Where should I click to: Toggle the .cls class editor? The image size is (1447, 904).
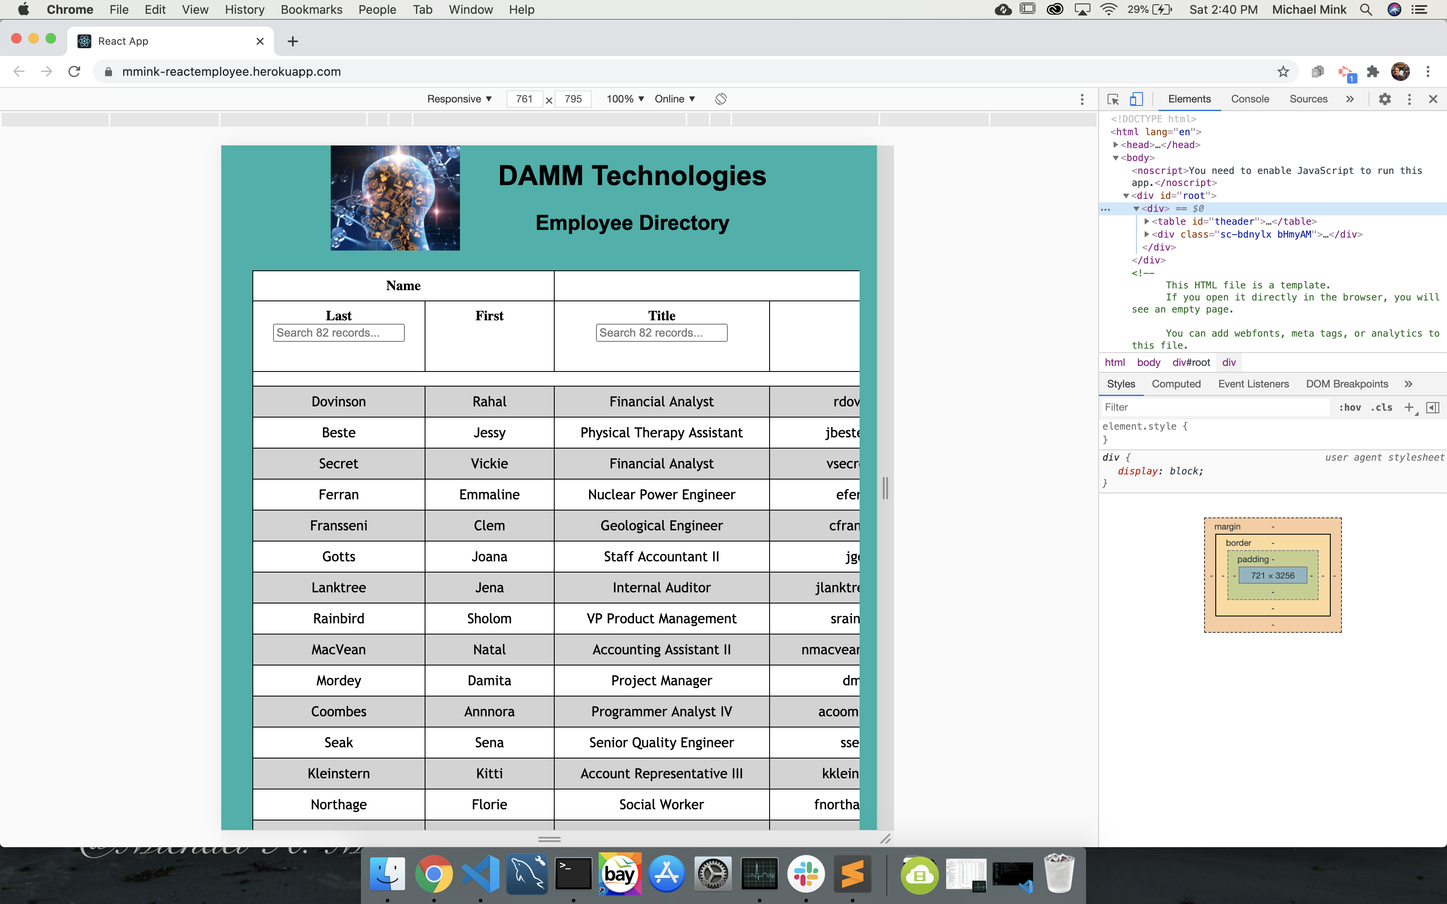coord(1381,407)
